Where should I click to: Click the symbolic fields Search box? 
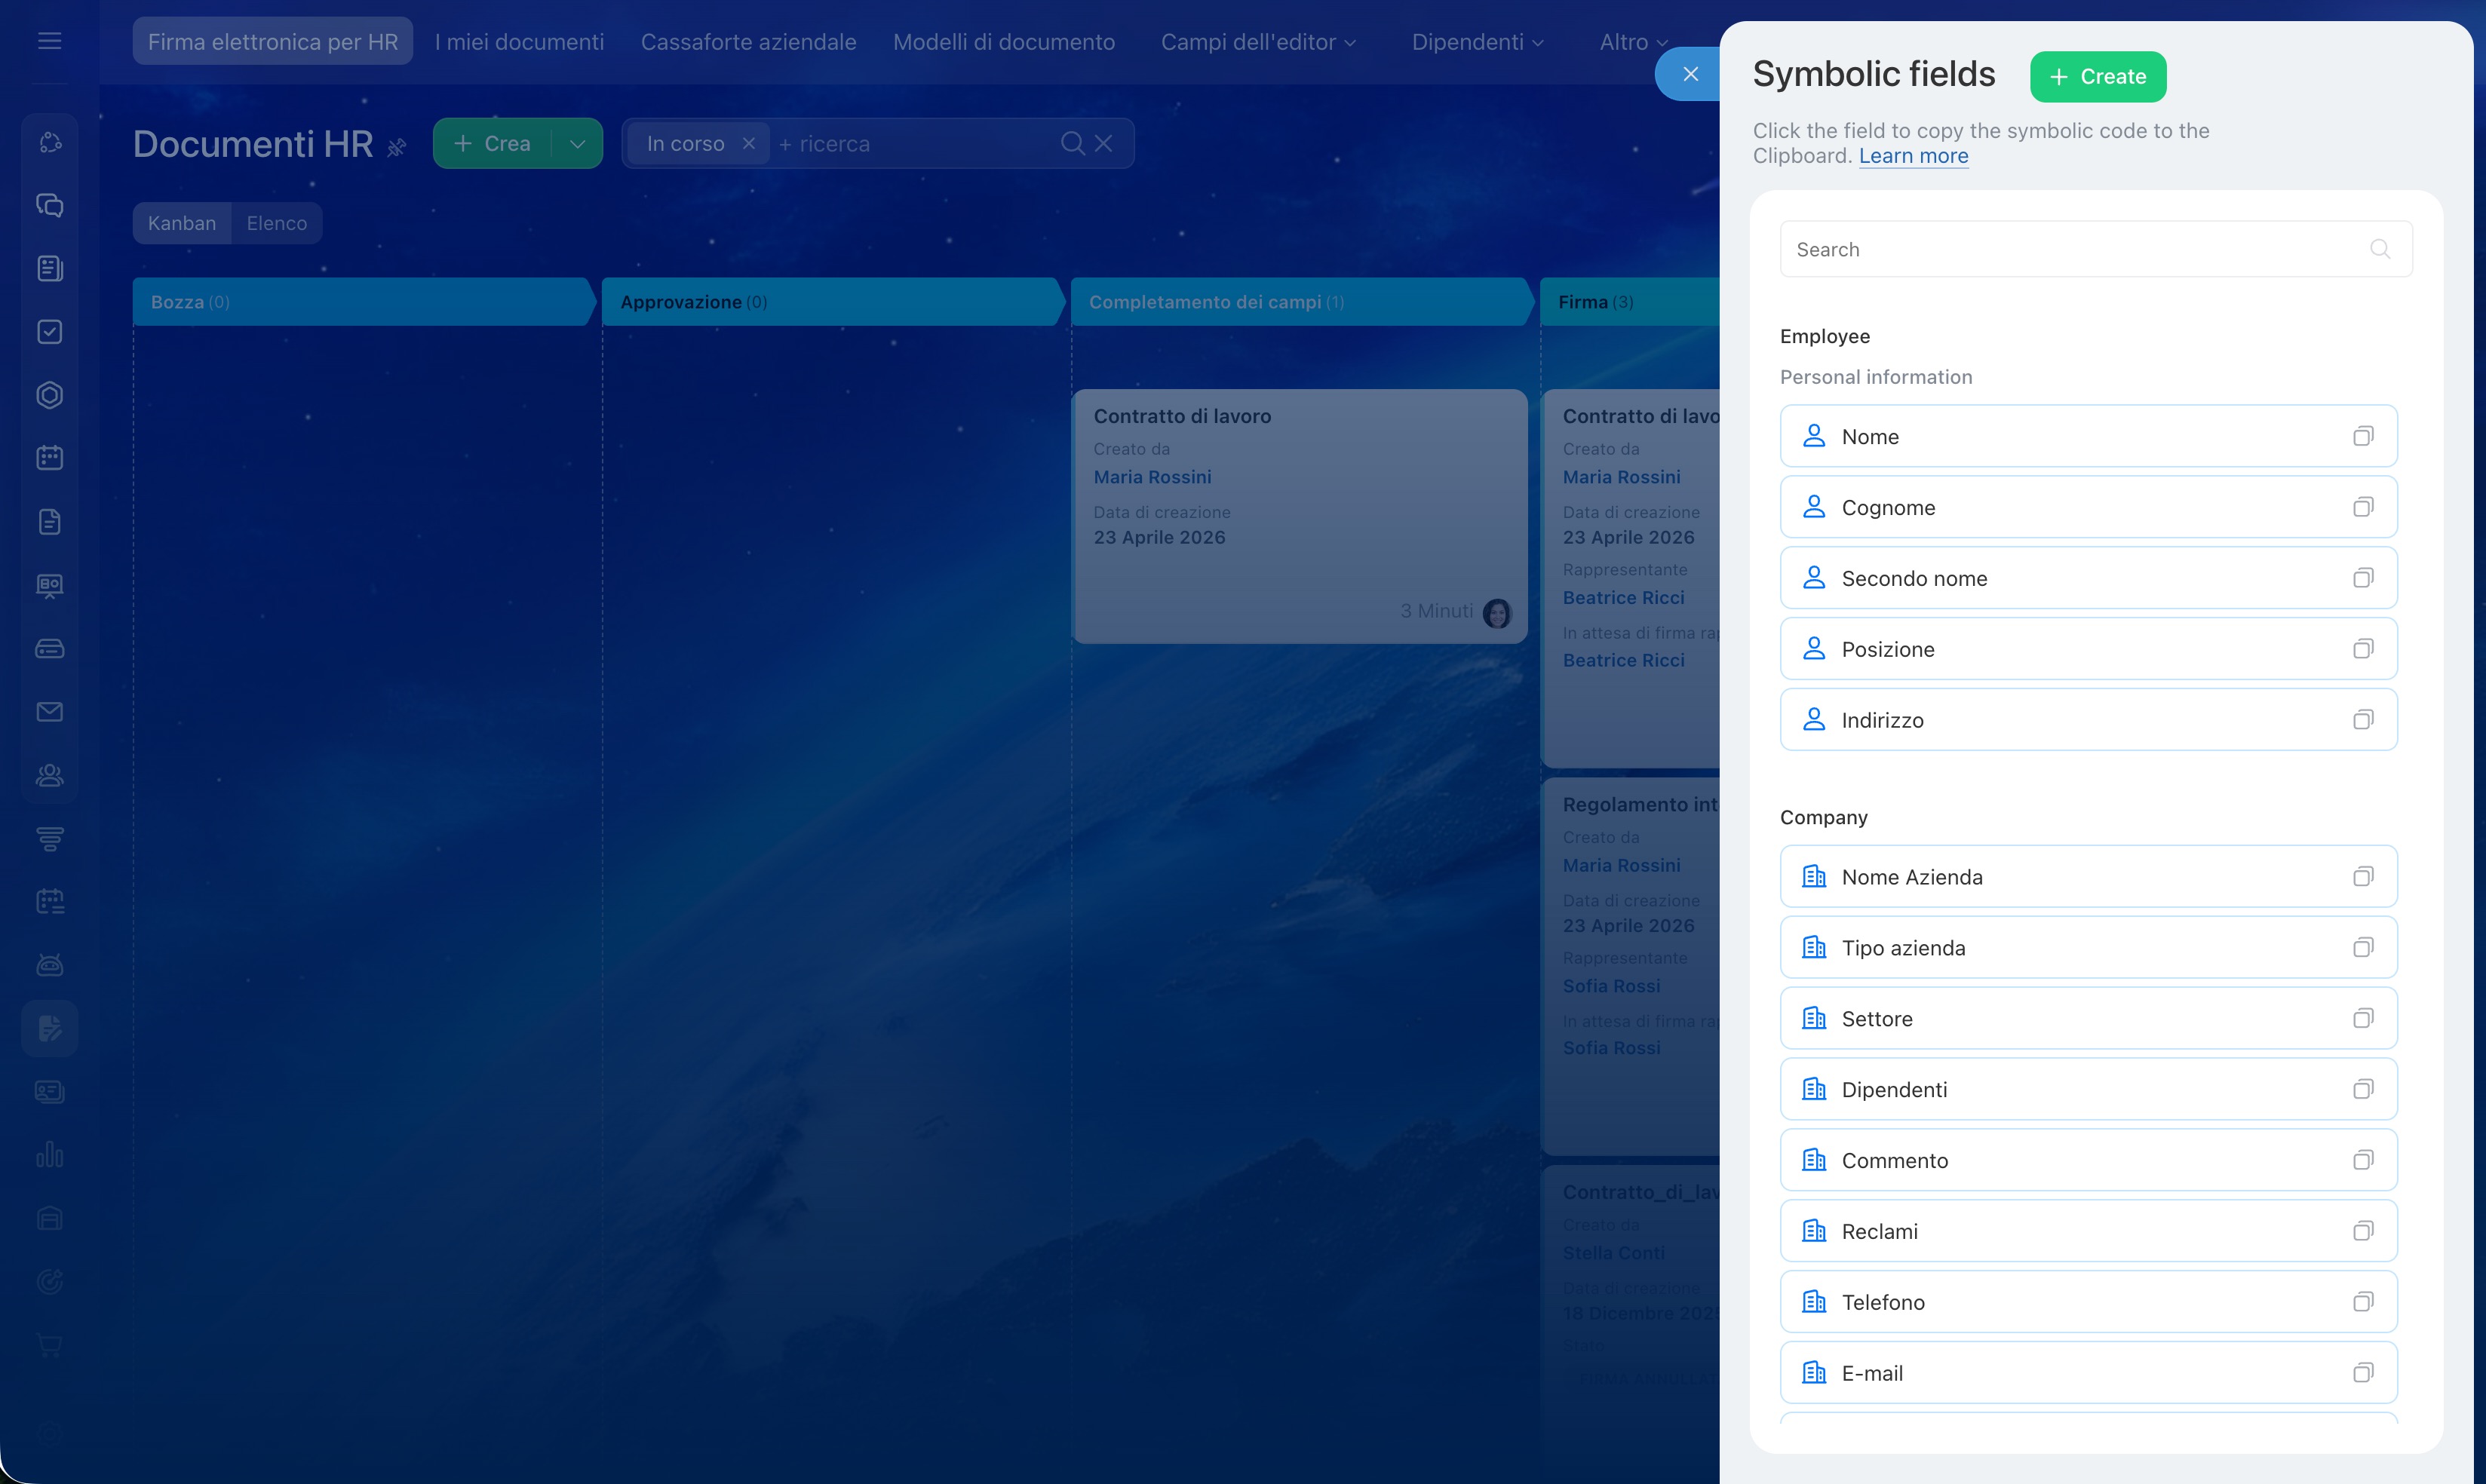(2080, 250)
